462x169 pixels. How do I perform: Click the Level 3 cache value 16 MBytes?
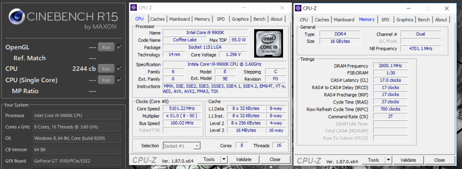(246, 130)
